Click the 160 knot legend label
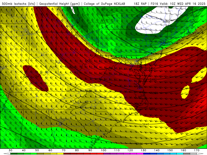 [x=183, y=150]
